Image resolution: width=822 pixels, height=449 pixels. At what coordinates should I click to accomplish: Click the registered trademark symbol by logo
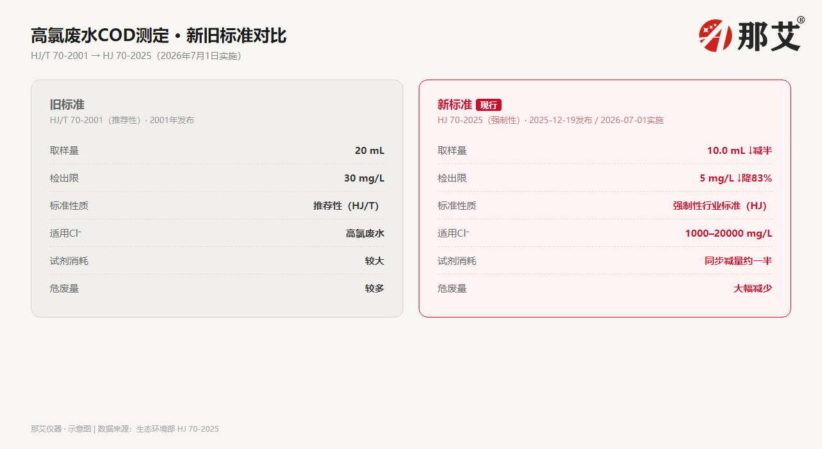coord(801,20)
